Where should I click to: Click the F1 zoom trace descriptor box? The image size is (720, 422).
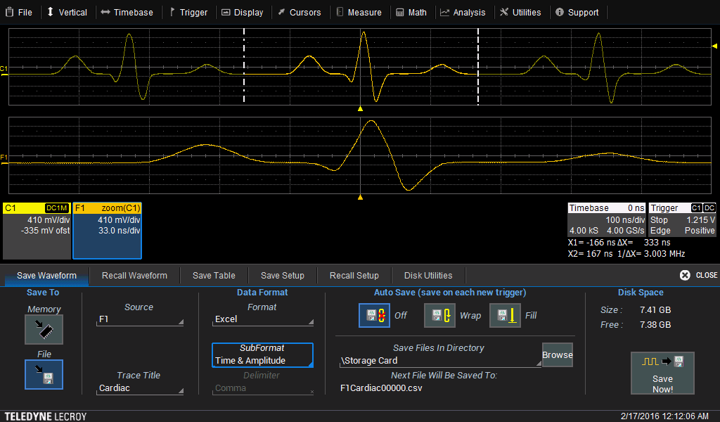coord(108,231)
